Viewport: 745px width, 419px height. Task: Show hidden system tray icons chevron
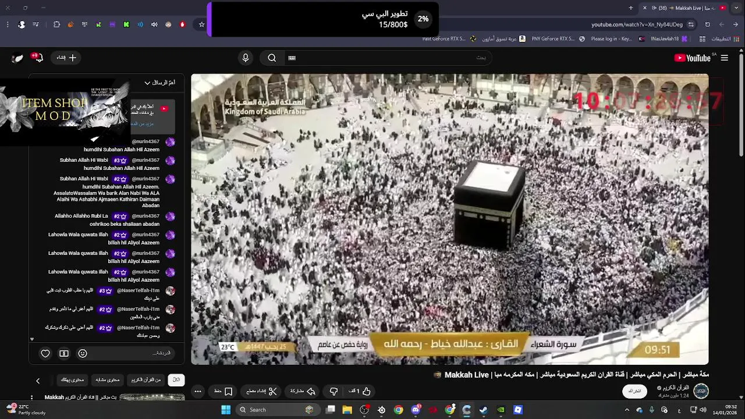627,410
